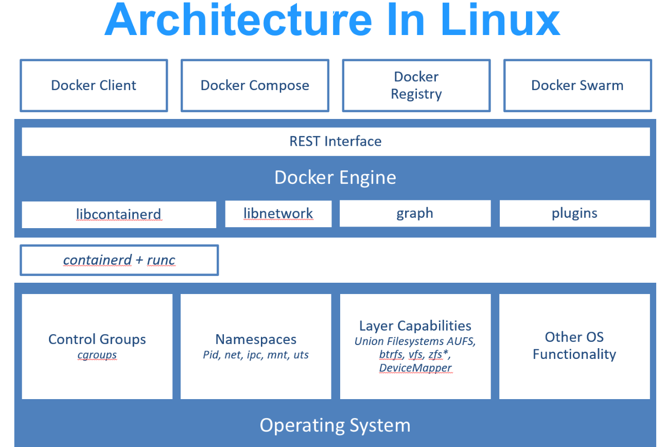Screen dimensions: 667x447
Task: Click the graph box
Action: pyautogui.click(x=415, y=213)
